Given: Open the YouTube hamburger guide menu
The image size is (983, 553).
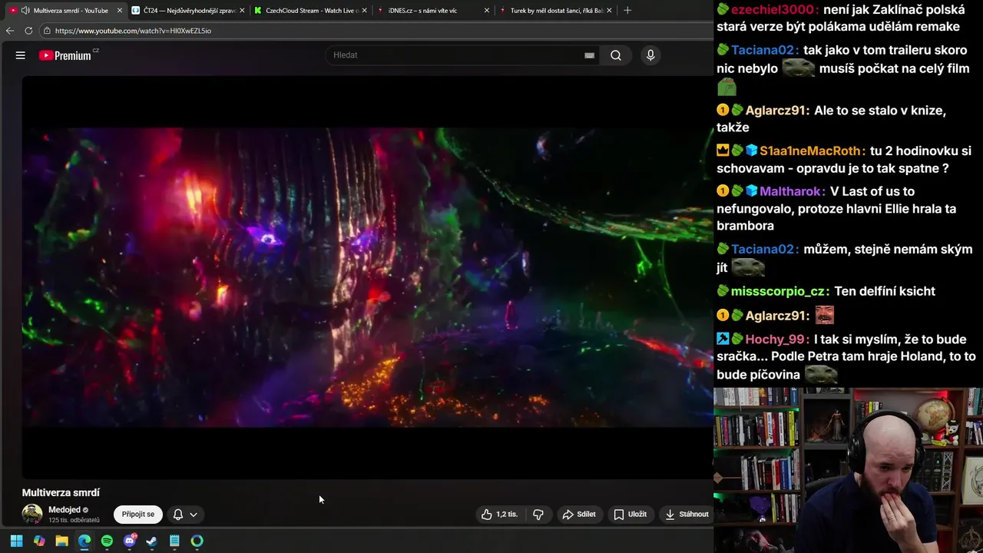Looking at the screenshot, I should tap(21, 55).
